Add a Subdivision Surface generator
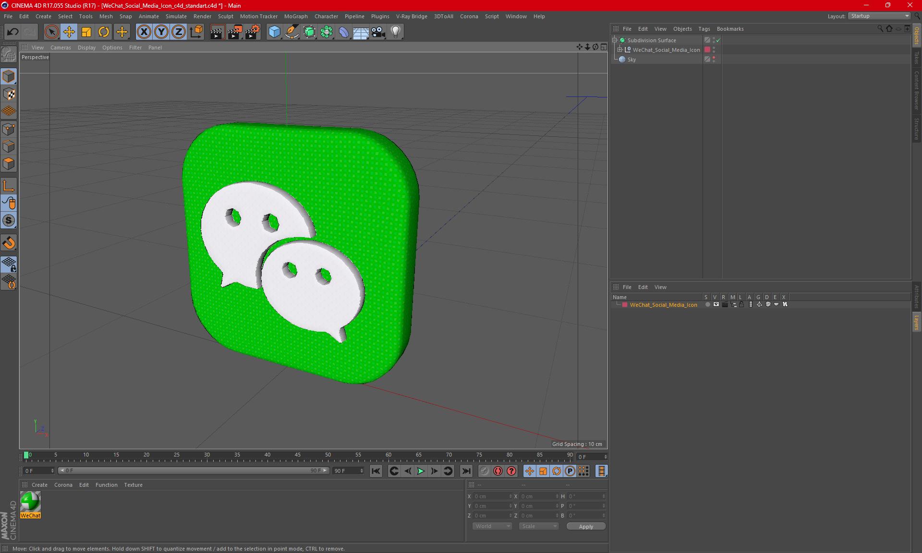Image resolution: width=922 pixels, height=553 pixels. click(309, 32)
